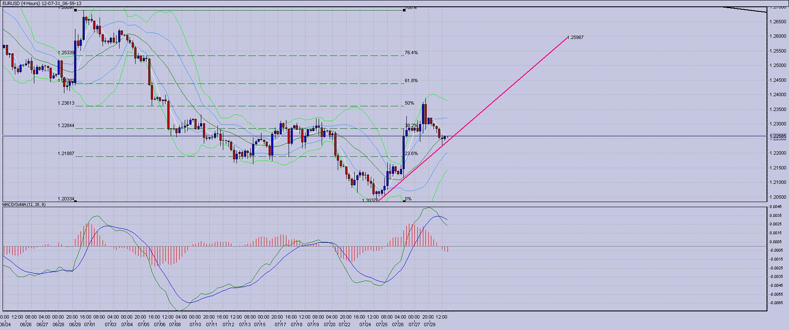Click the current price marker 1.22585 on axis
The width and height of the screenshot is (789, 330).
coord(778,136)
